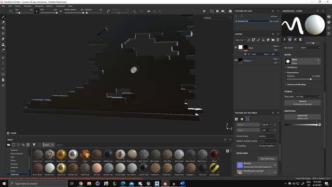Open the Mode menu
332x187 pixels.
point(18,6)
